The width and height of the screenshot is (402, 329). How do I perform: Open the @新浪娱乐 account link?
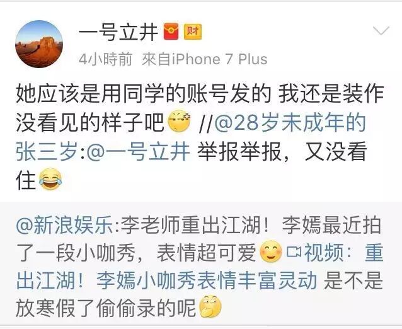64,225
